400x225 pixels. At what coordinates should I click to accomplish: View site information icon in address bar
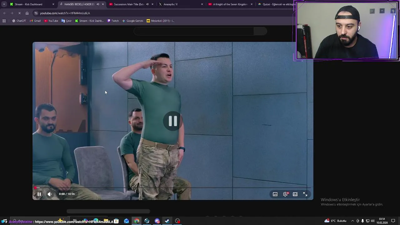coord(36,13)
